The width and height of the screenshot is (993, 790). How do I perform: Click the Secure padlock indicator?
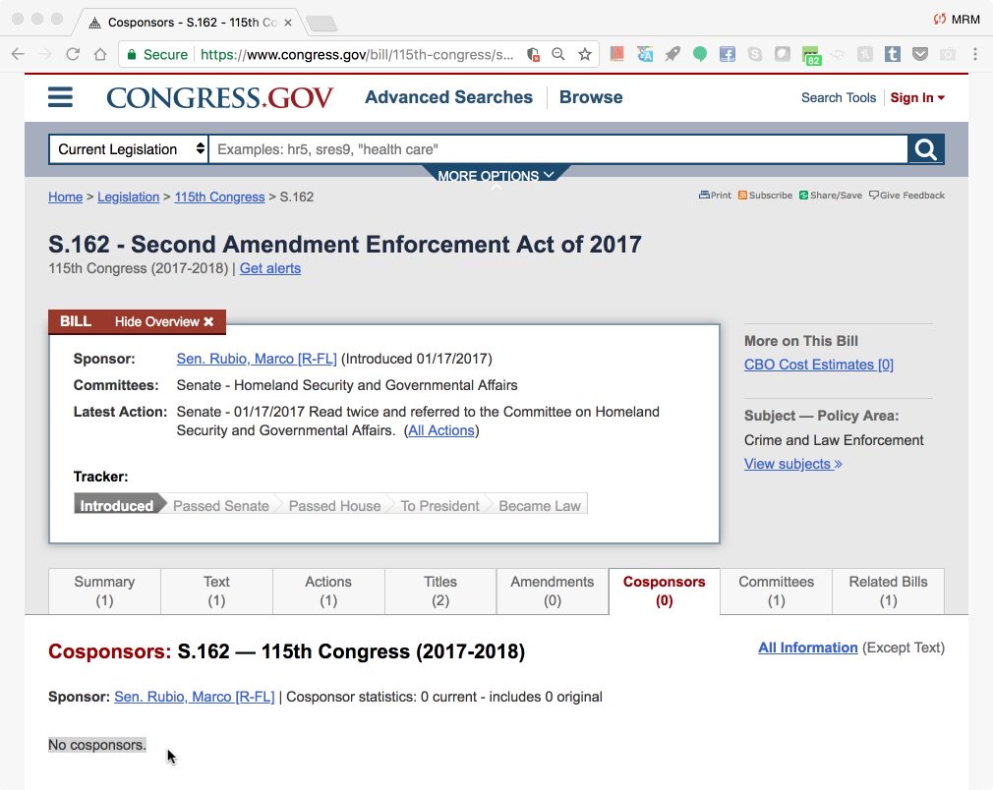pyautogui.click(x=157, y=54)
